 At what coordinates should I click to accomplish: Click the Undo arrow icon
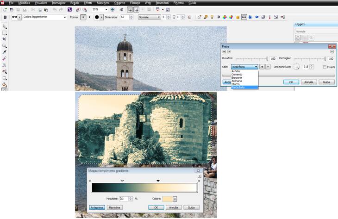click(54, 9)
